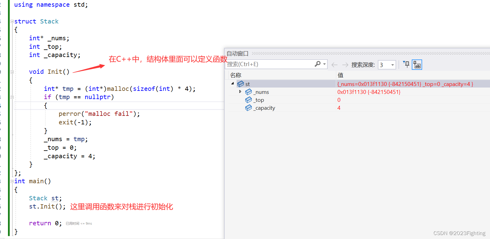Image resolution: width=490 pixels, height=239 pixels.
Task: Click the exit(-1); line
Action: [x=75, y=122]
